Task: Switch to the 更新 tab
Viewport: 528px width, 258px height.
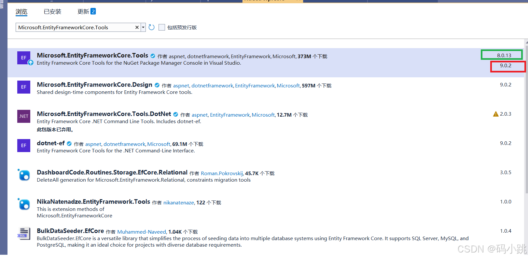Action: [83, 12]
